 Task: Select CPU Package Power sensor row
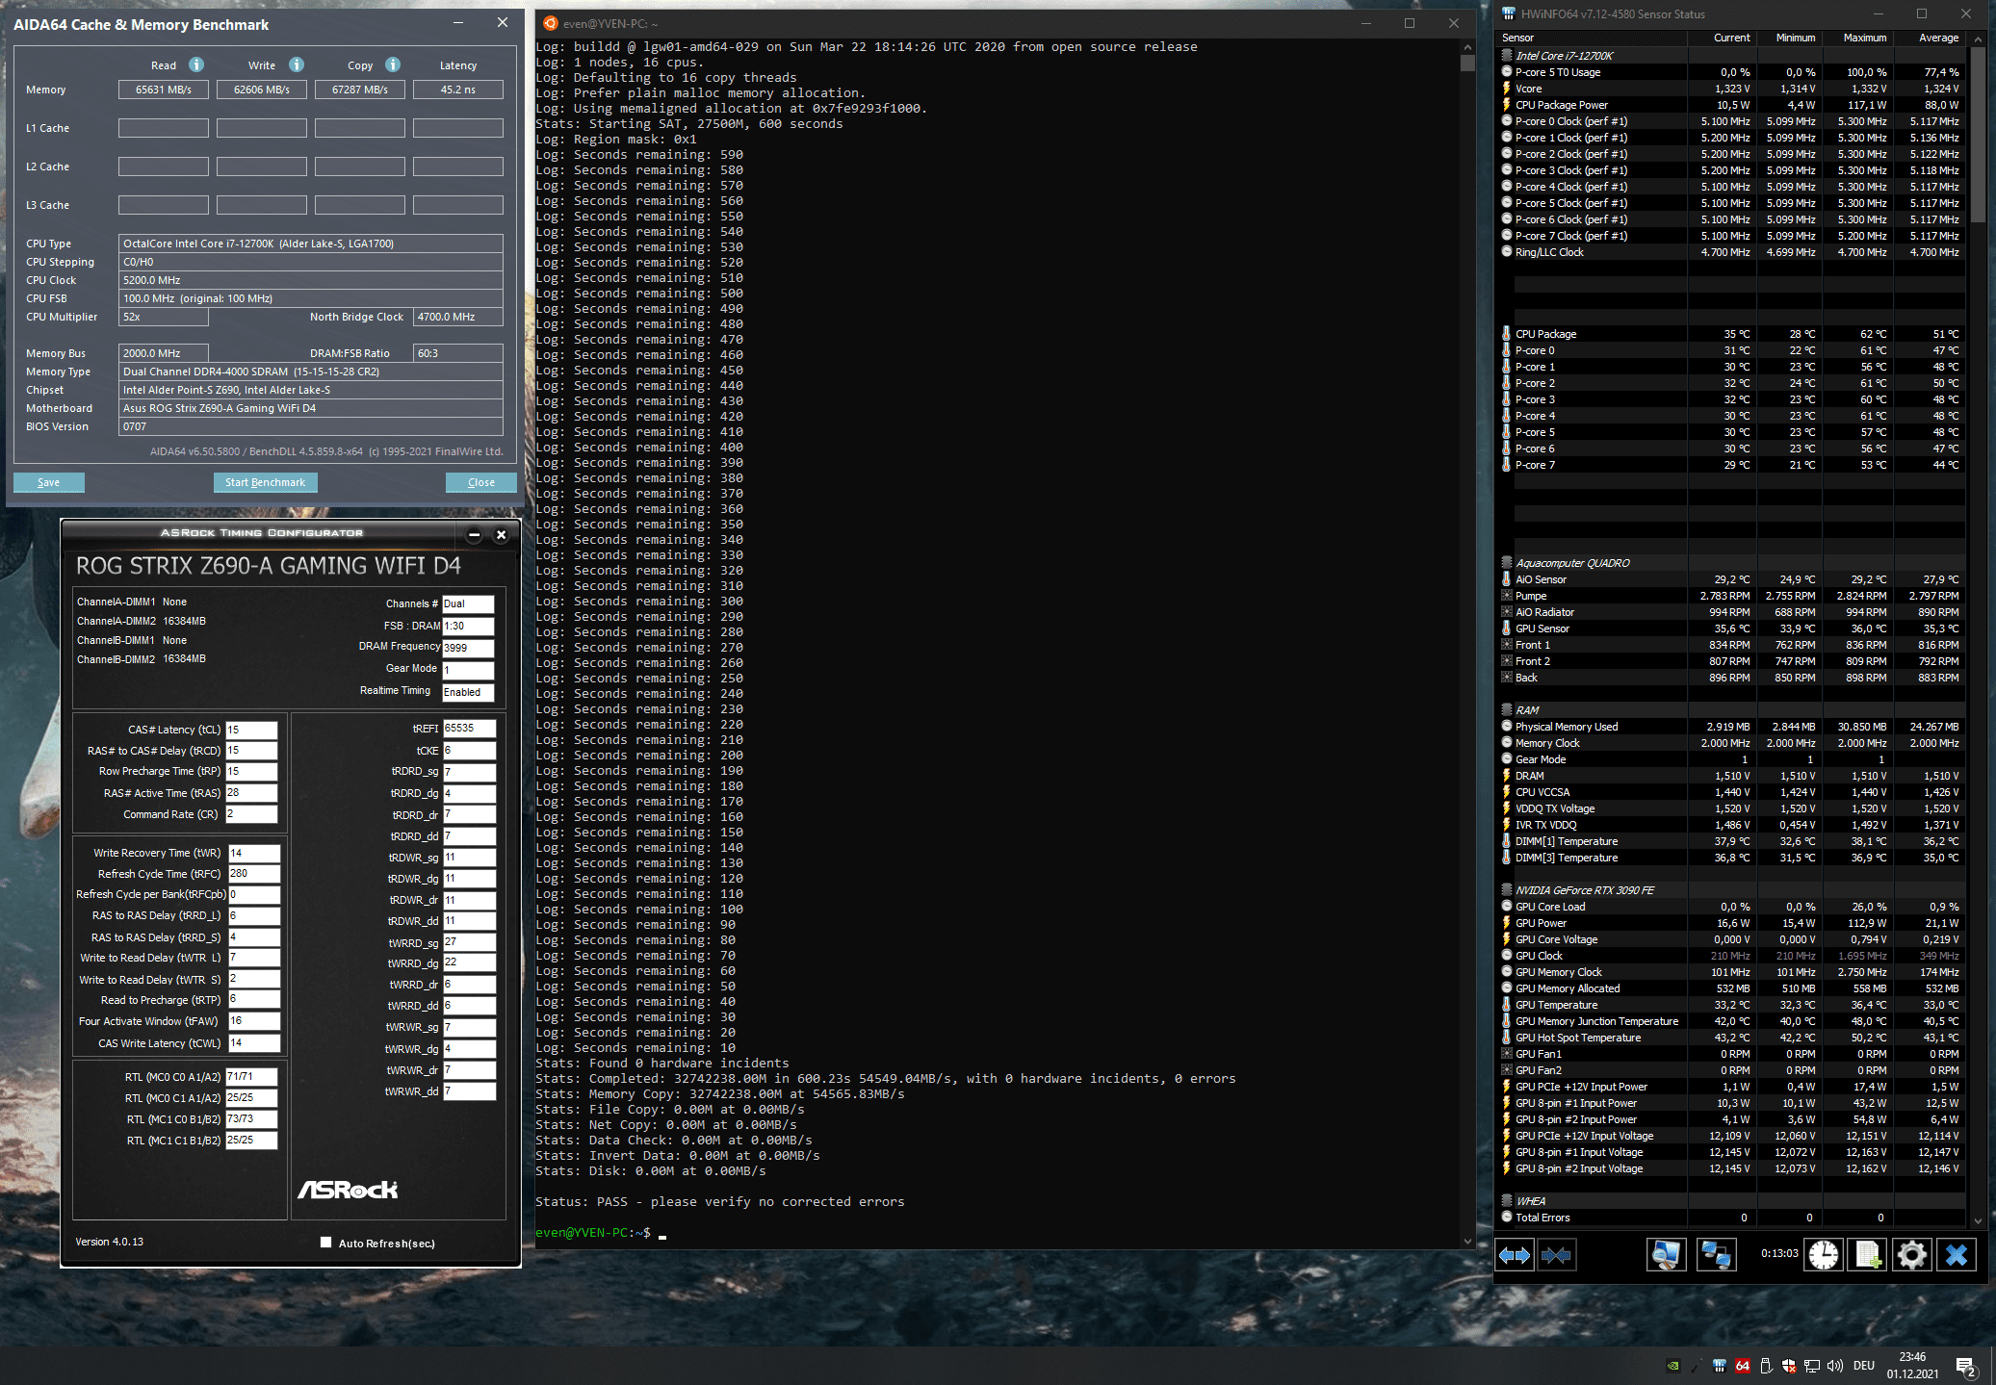1731,105
